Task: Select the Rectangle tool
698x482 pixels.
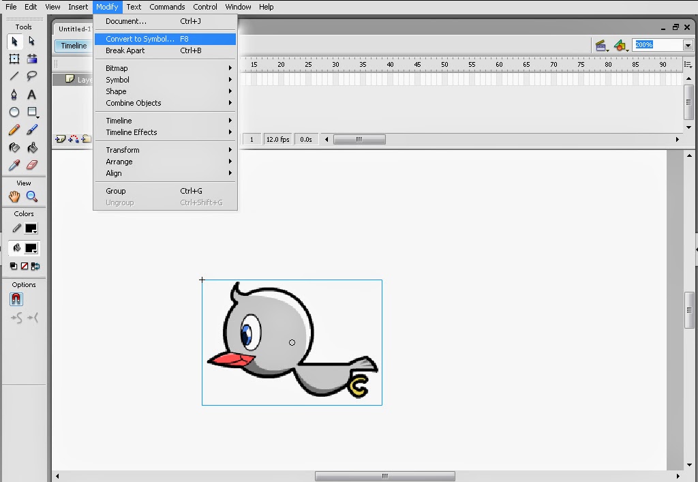Action: point(31,112)
